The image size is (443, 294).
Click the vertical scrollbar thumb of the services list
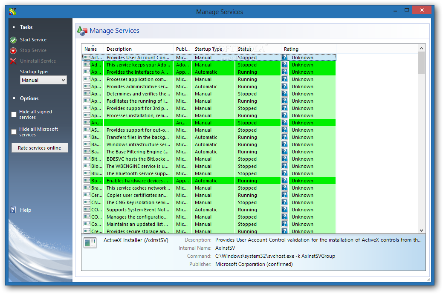(422, 63)
